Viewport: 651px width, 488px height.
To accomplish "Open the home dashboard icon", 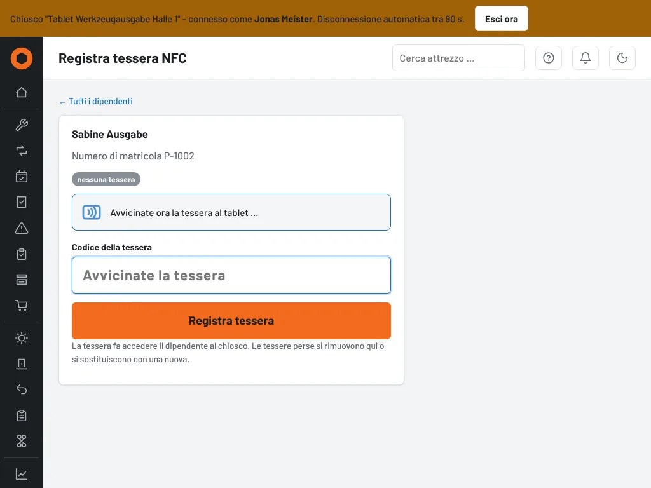I will tap(22, 92).
